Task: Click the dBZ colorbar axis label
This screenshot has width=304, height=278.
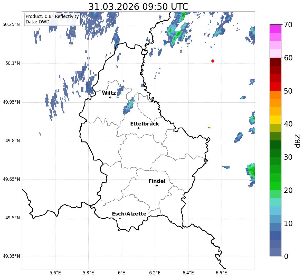Action: (298, 141)
